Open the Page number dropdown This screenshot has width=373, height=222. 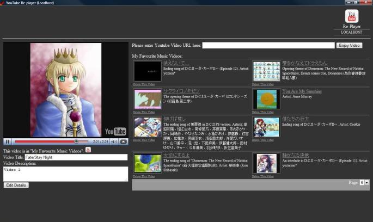(x=364, y=182)
